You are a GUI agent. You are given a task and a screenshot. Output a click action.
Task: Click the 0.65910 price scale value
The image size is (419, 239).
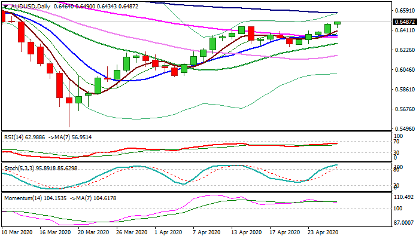point(405,11)
